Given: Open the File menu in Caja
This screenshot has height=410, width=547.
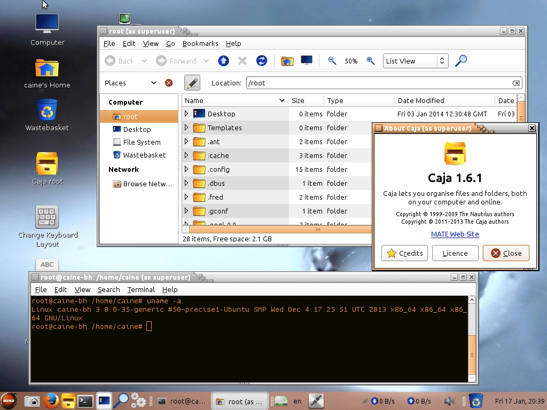Looking at the screenshot, I should tap(109, 44).
